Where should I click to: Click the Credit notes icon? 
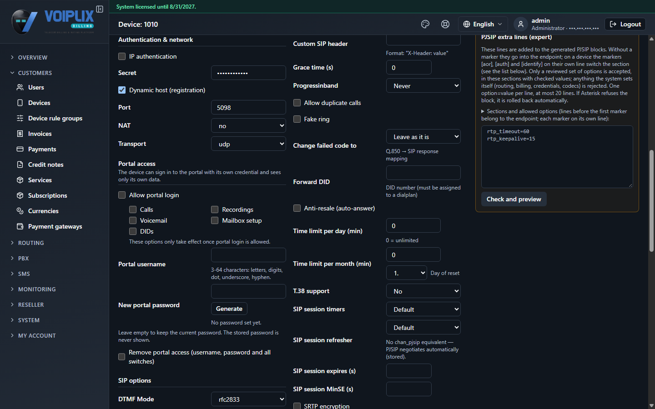[20, 165]
